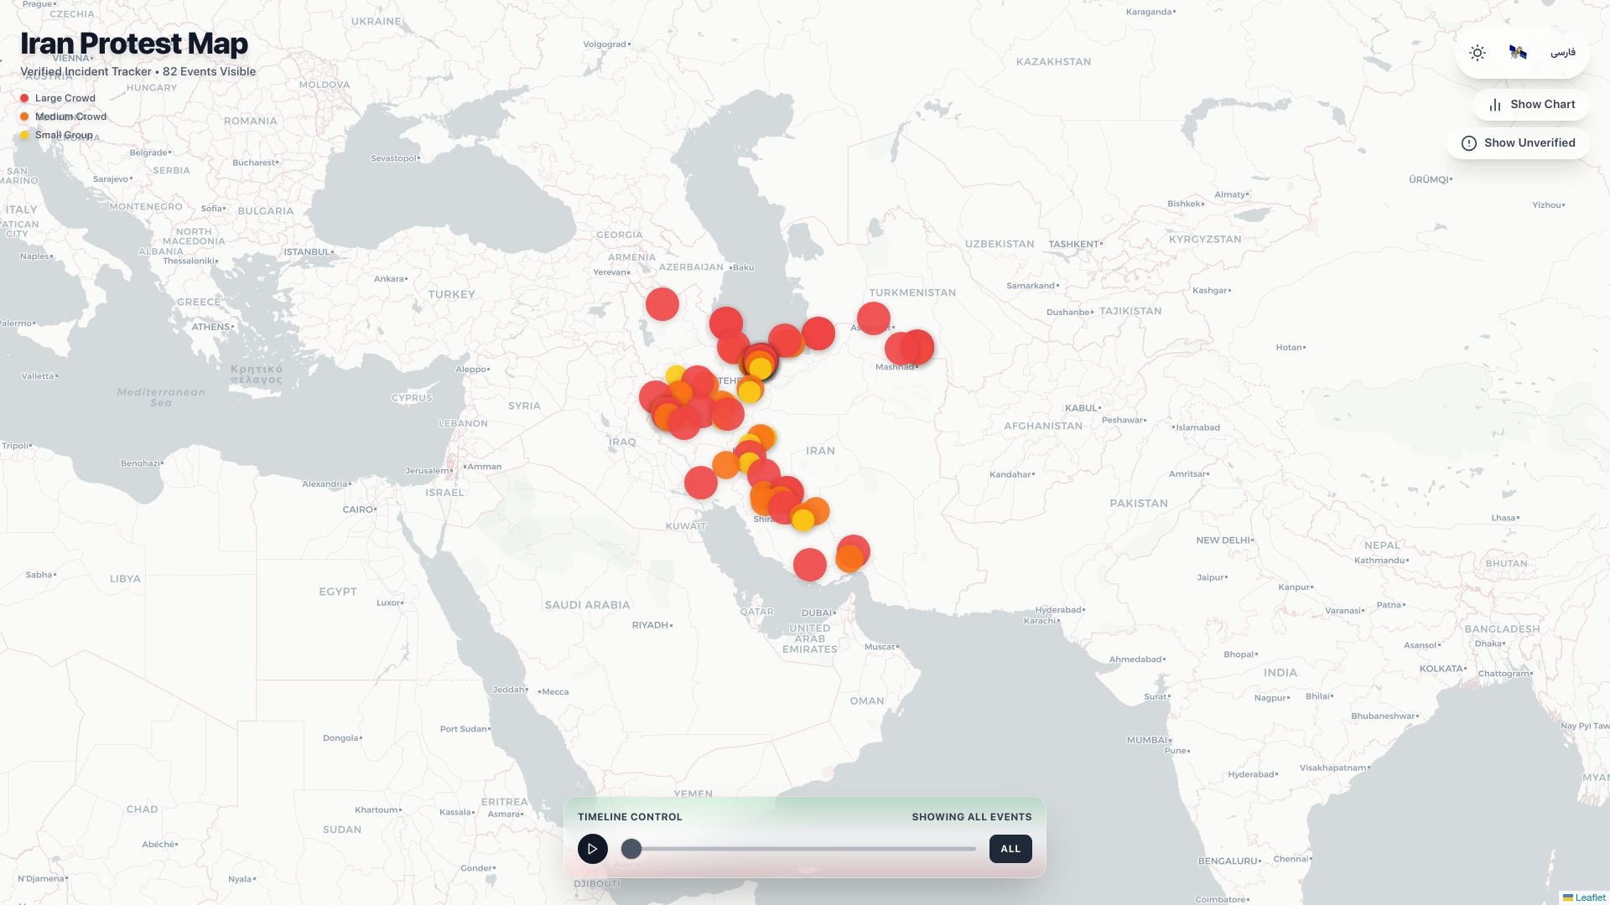
Task: Switch language to Farsi (فارسی)
Action: [1563, 53]
